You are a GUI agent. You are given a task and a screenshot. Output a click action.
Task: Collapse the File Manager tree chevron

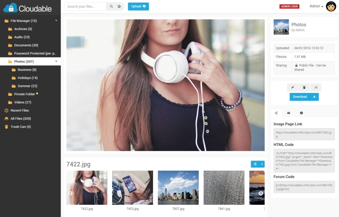coord(56,21)
